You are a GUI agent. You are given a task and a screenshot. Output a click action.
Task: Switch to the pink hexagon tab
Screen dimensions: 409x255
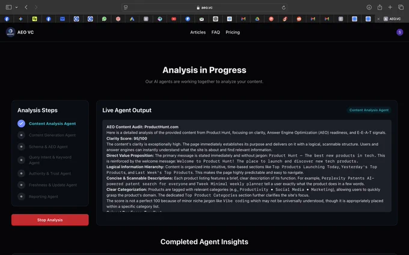click(118, 19)
